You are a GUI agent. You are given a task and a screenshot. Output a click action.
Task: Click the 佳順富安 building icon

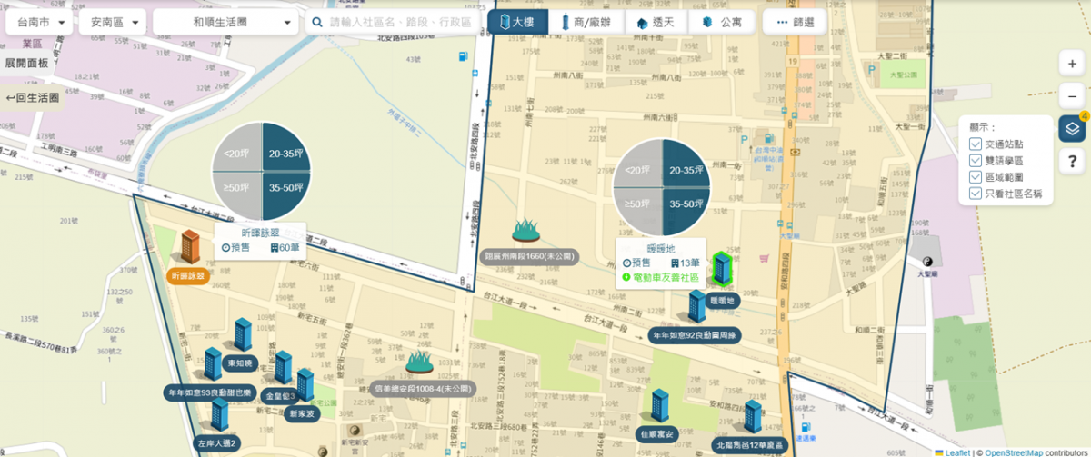point(659,406)
